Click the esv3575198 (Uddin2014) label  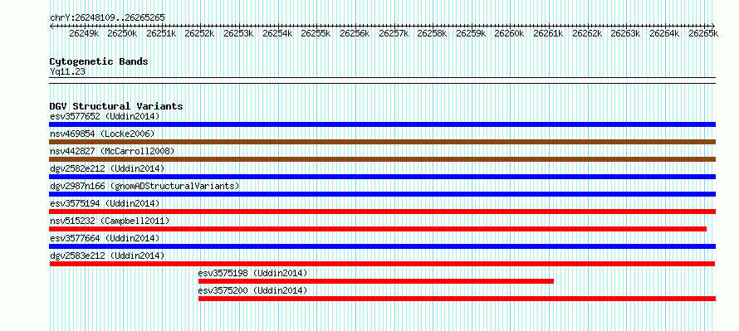coord(252,273)
